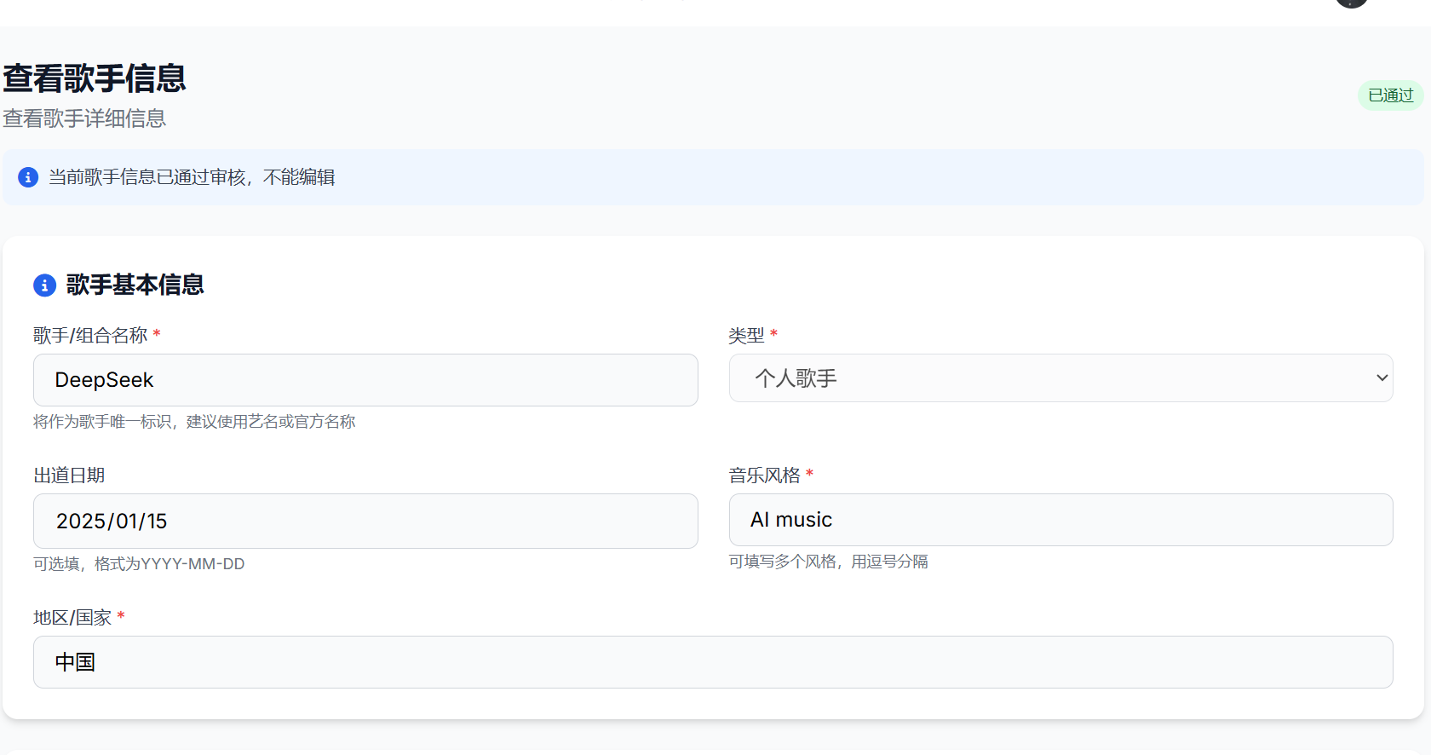Click the 当前歌手信息已通过审核 notice text
This screenshot has height=755, width=1431.
click(192, 177)
